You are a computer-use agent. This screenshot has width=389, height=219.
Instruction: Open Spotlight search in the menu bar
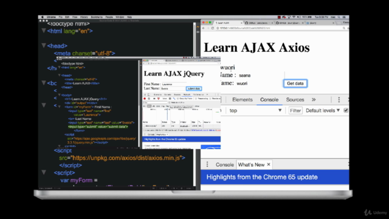[x=339, y=17]
